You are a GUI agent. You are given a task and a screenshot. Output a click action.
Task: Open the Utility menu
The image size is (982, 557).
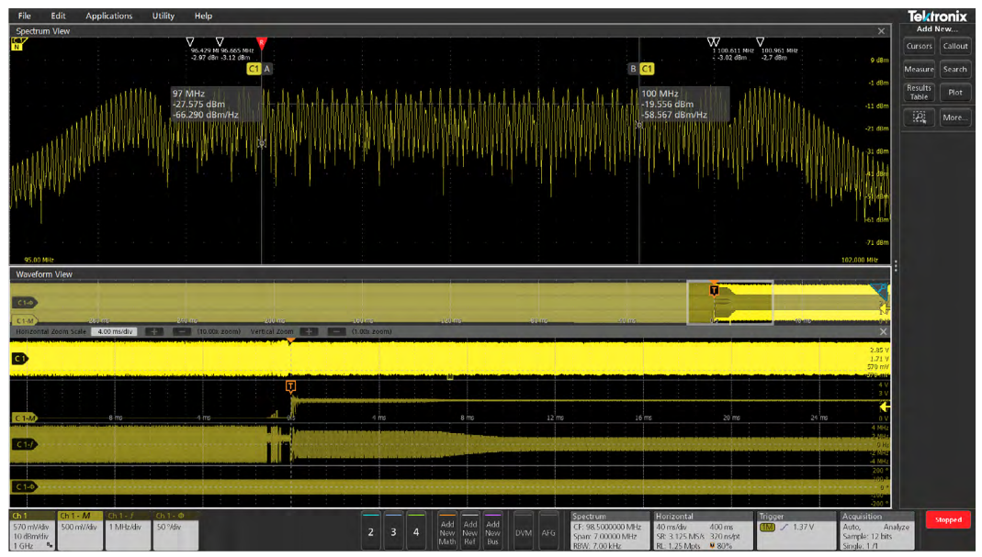163,16
